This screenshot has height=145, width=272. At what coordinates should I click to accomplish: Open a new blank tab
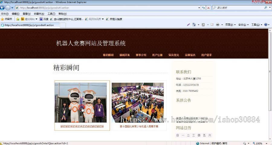[x=63, y=25]
